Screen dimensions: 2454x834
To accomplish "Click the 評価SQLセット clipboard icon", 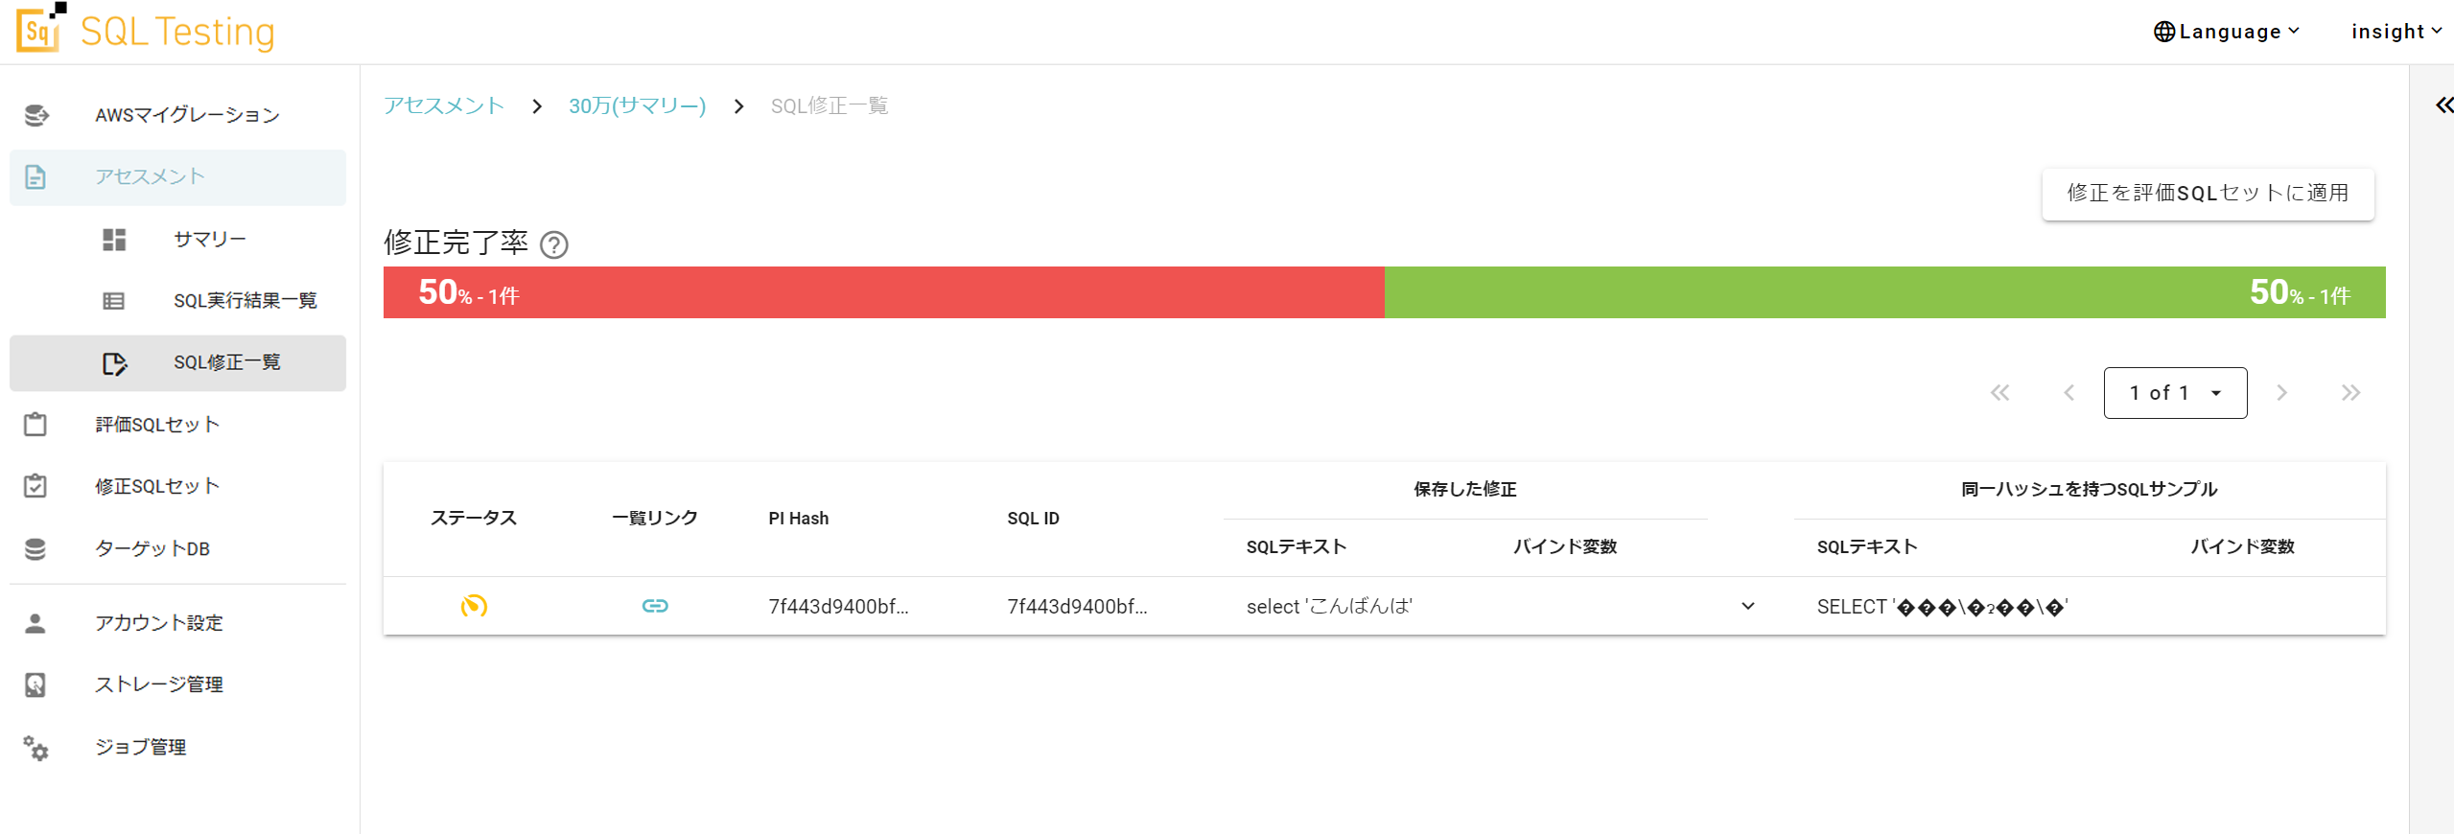I will pyautogui.click(x=35, y=424).
